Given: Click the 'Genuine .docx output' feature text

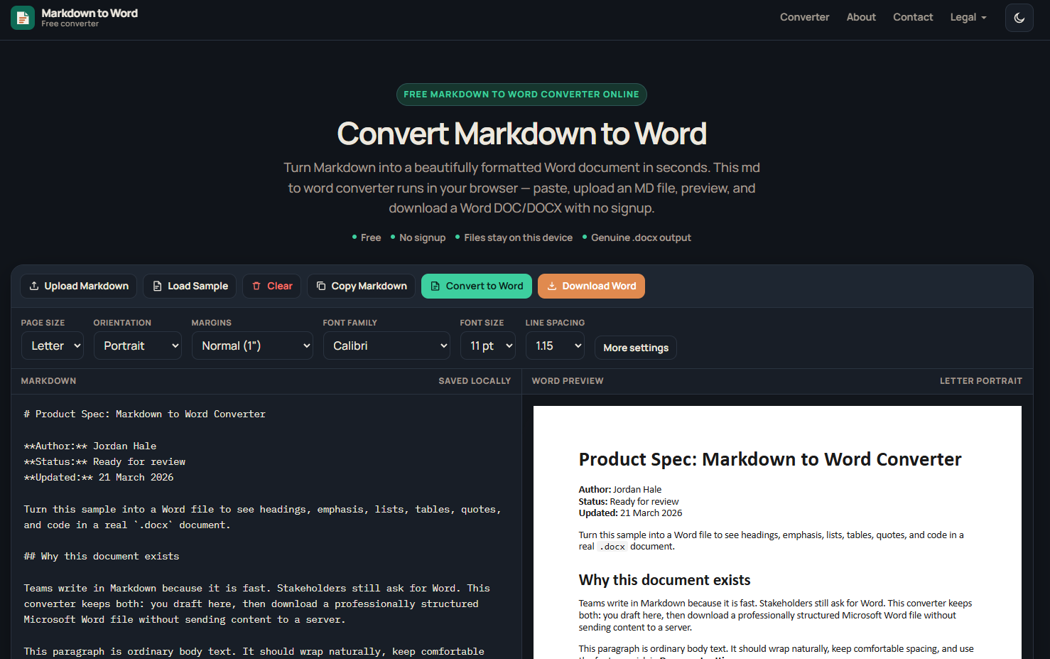Looking at the screenshot, I should click(641, 237).
